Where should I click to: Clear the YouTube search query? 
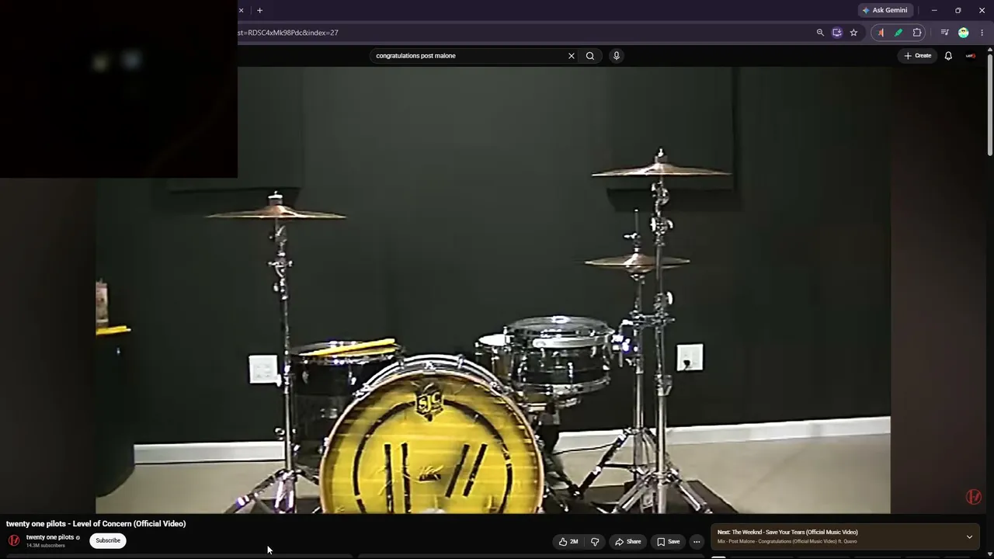[x=572, y=56]
